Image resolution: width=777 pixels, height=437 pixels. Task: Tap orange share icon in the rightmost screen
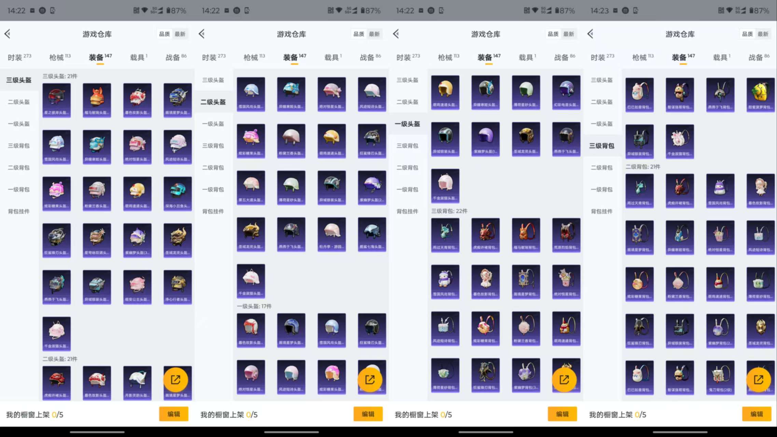758,380
